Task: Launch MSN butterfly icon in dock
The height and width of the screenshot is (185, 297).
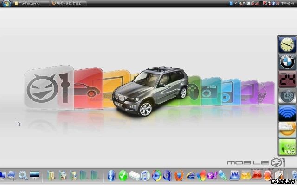Action: [x=201, y=176]
